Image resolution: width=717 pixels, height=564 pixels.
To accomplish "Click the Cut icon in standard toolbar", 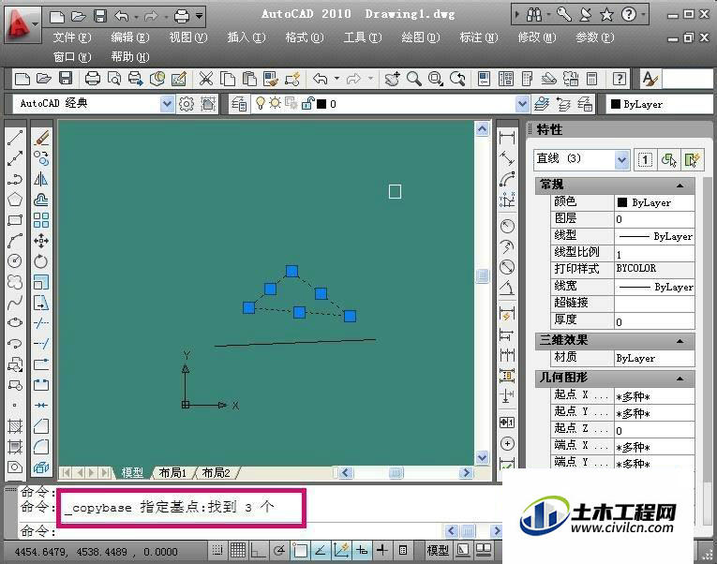I will pyautogui.click(x=206, y=79).
